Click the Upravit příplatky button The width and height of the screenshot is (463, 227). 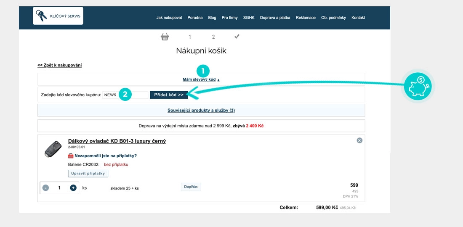(x=88, y=173)
